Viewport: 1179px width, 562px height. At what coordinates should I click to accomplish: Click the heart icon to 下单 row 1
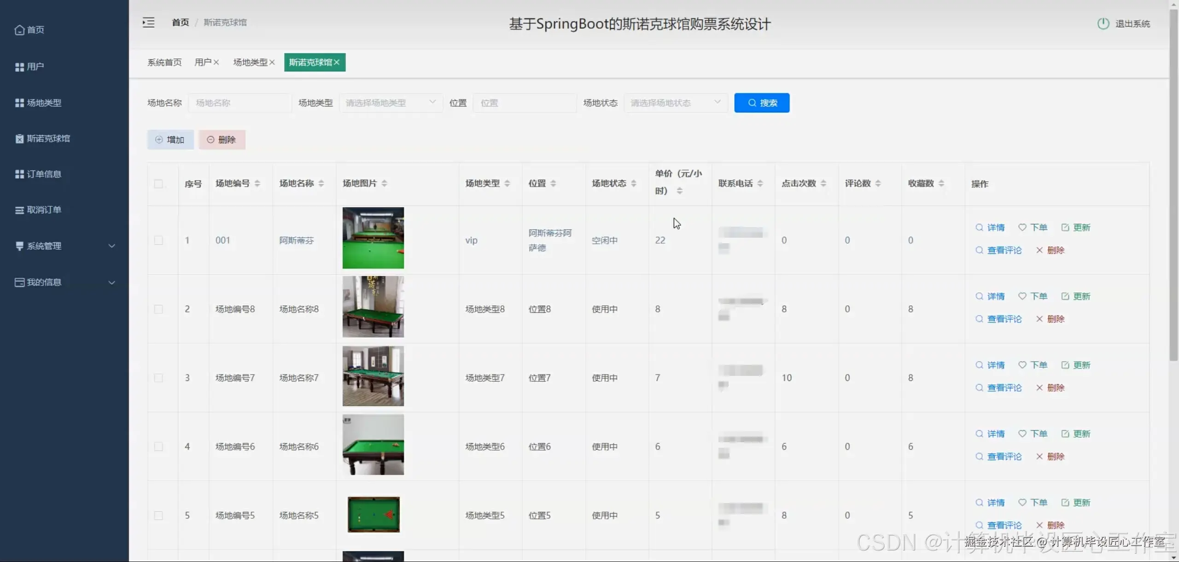coord(1022,227)
